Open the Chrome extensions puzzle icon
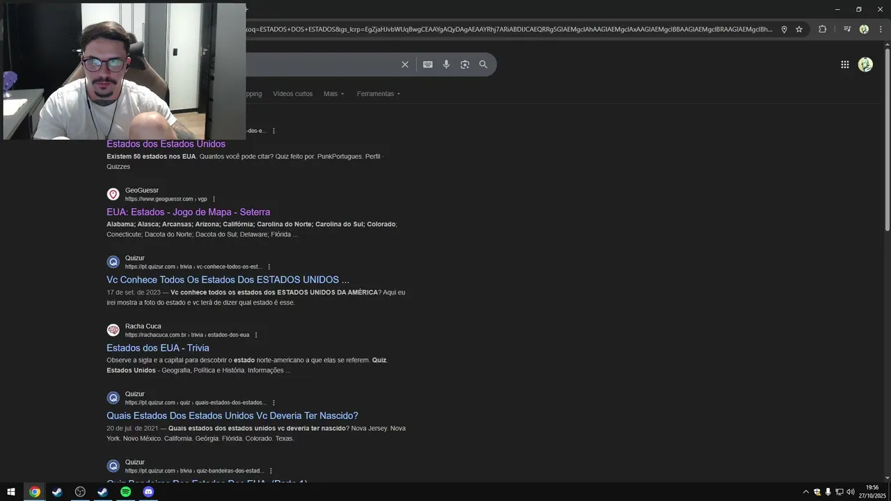The image size is (891, 501). pos(822,29)
